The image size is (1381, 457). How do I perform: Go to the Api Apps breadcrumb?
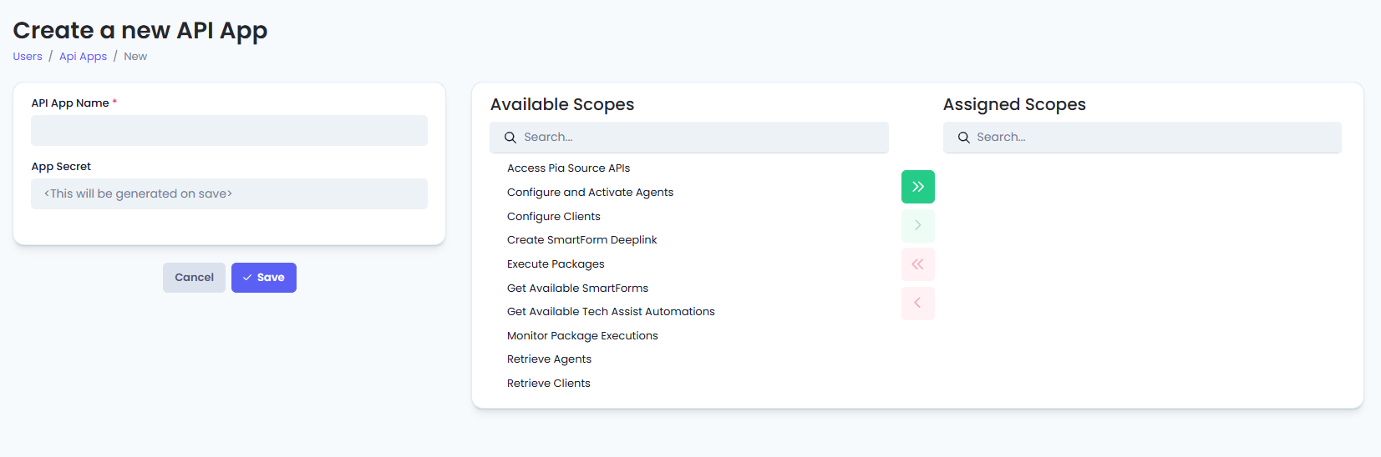pos(83,57)
